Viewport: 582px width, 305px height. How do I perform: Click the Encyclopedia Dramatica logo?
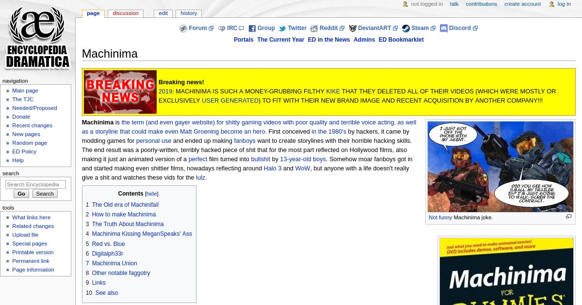point(37,38)
